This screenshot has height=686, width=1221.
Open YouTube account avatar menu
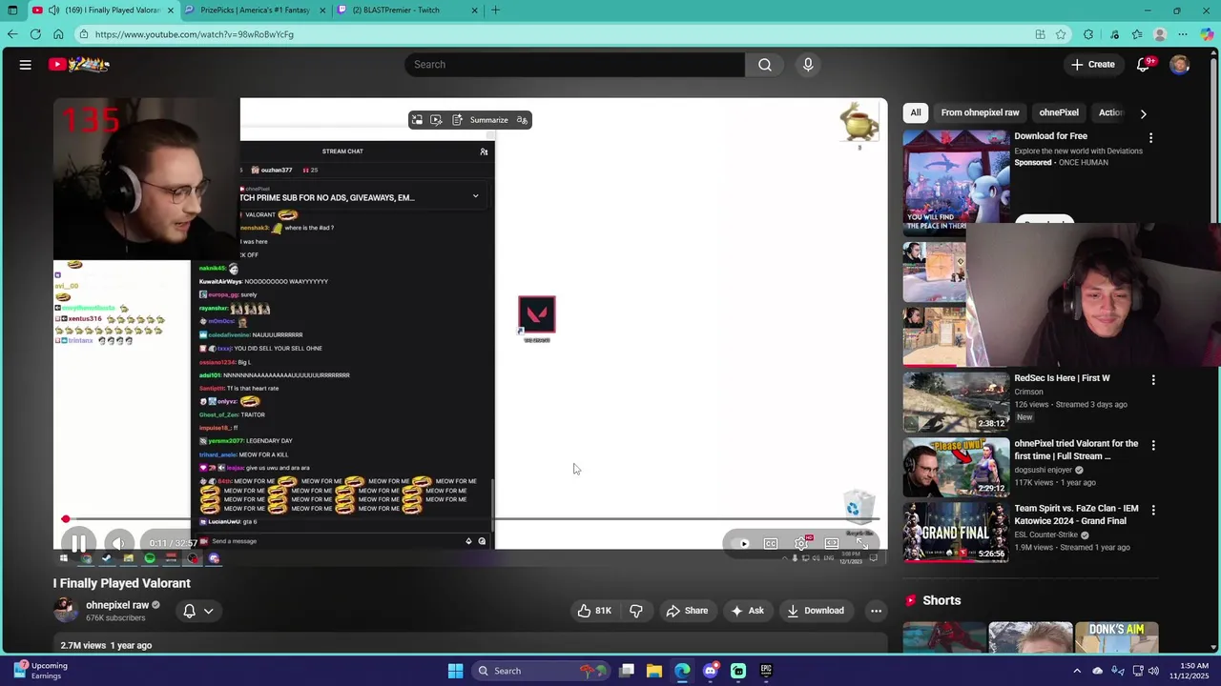(1180, 65)
